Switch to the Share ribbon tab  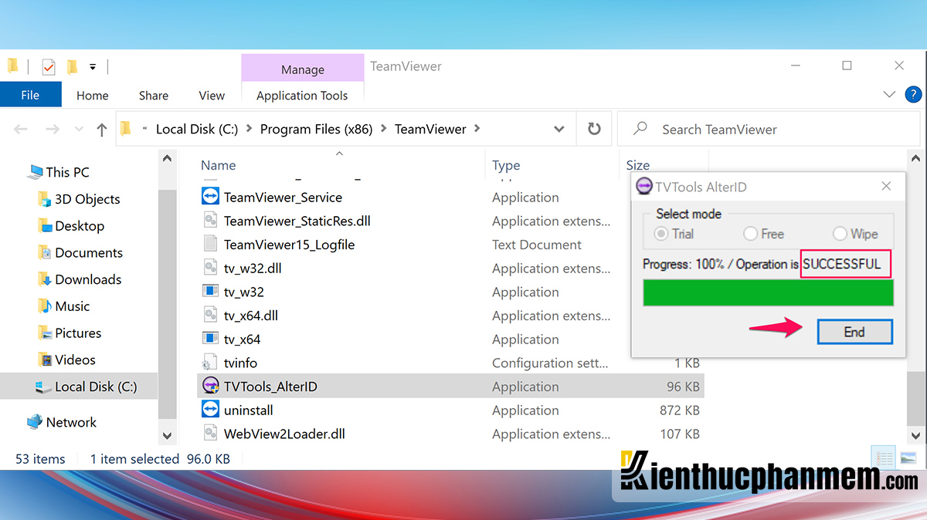[x=154, y=95]
